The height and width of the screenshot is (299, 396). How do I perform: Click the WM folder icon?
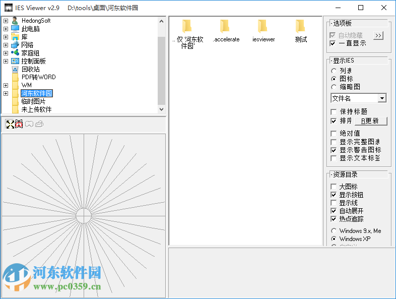pos(15,85)
